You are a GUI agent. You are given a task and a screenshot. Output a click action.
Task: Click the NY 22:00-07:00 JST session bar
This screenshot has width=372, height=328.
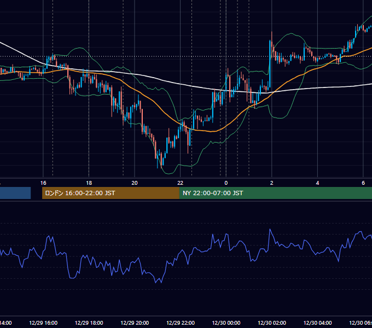275,193
